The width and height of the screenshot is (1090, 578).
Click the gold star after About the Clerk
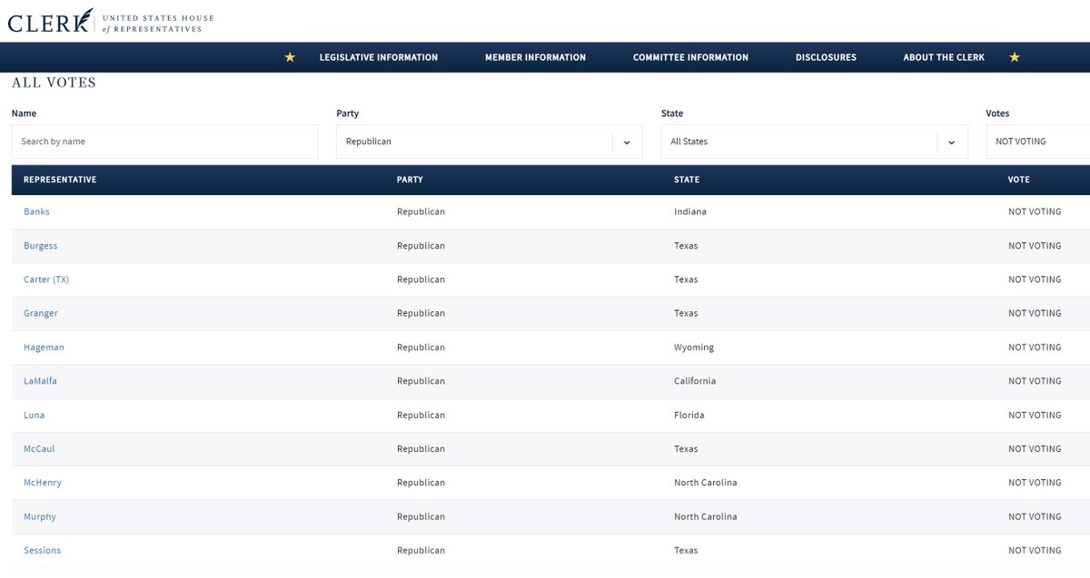(1015, 57)
